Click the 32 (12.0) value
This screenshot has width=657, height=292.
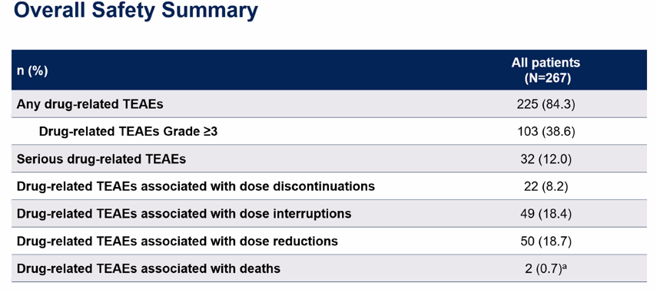546,159
